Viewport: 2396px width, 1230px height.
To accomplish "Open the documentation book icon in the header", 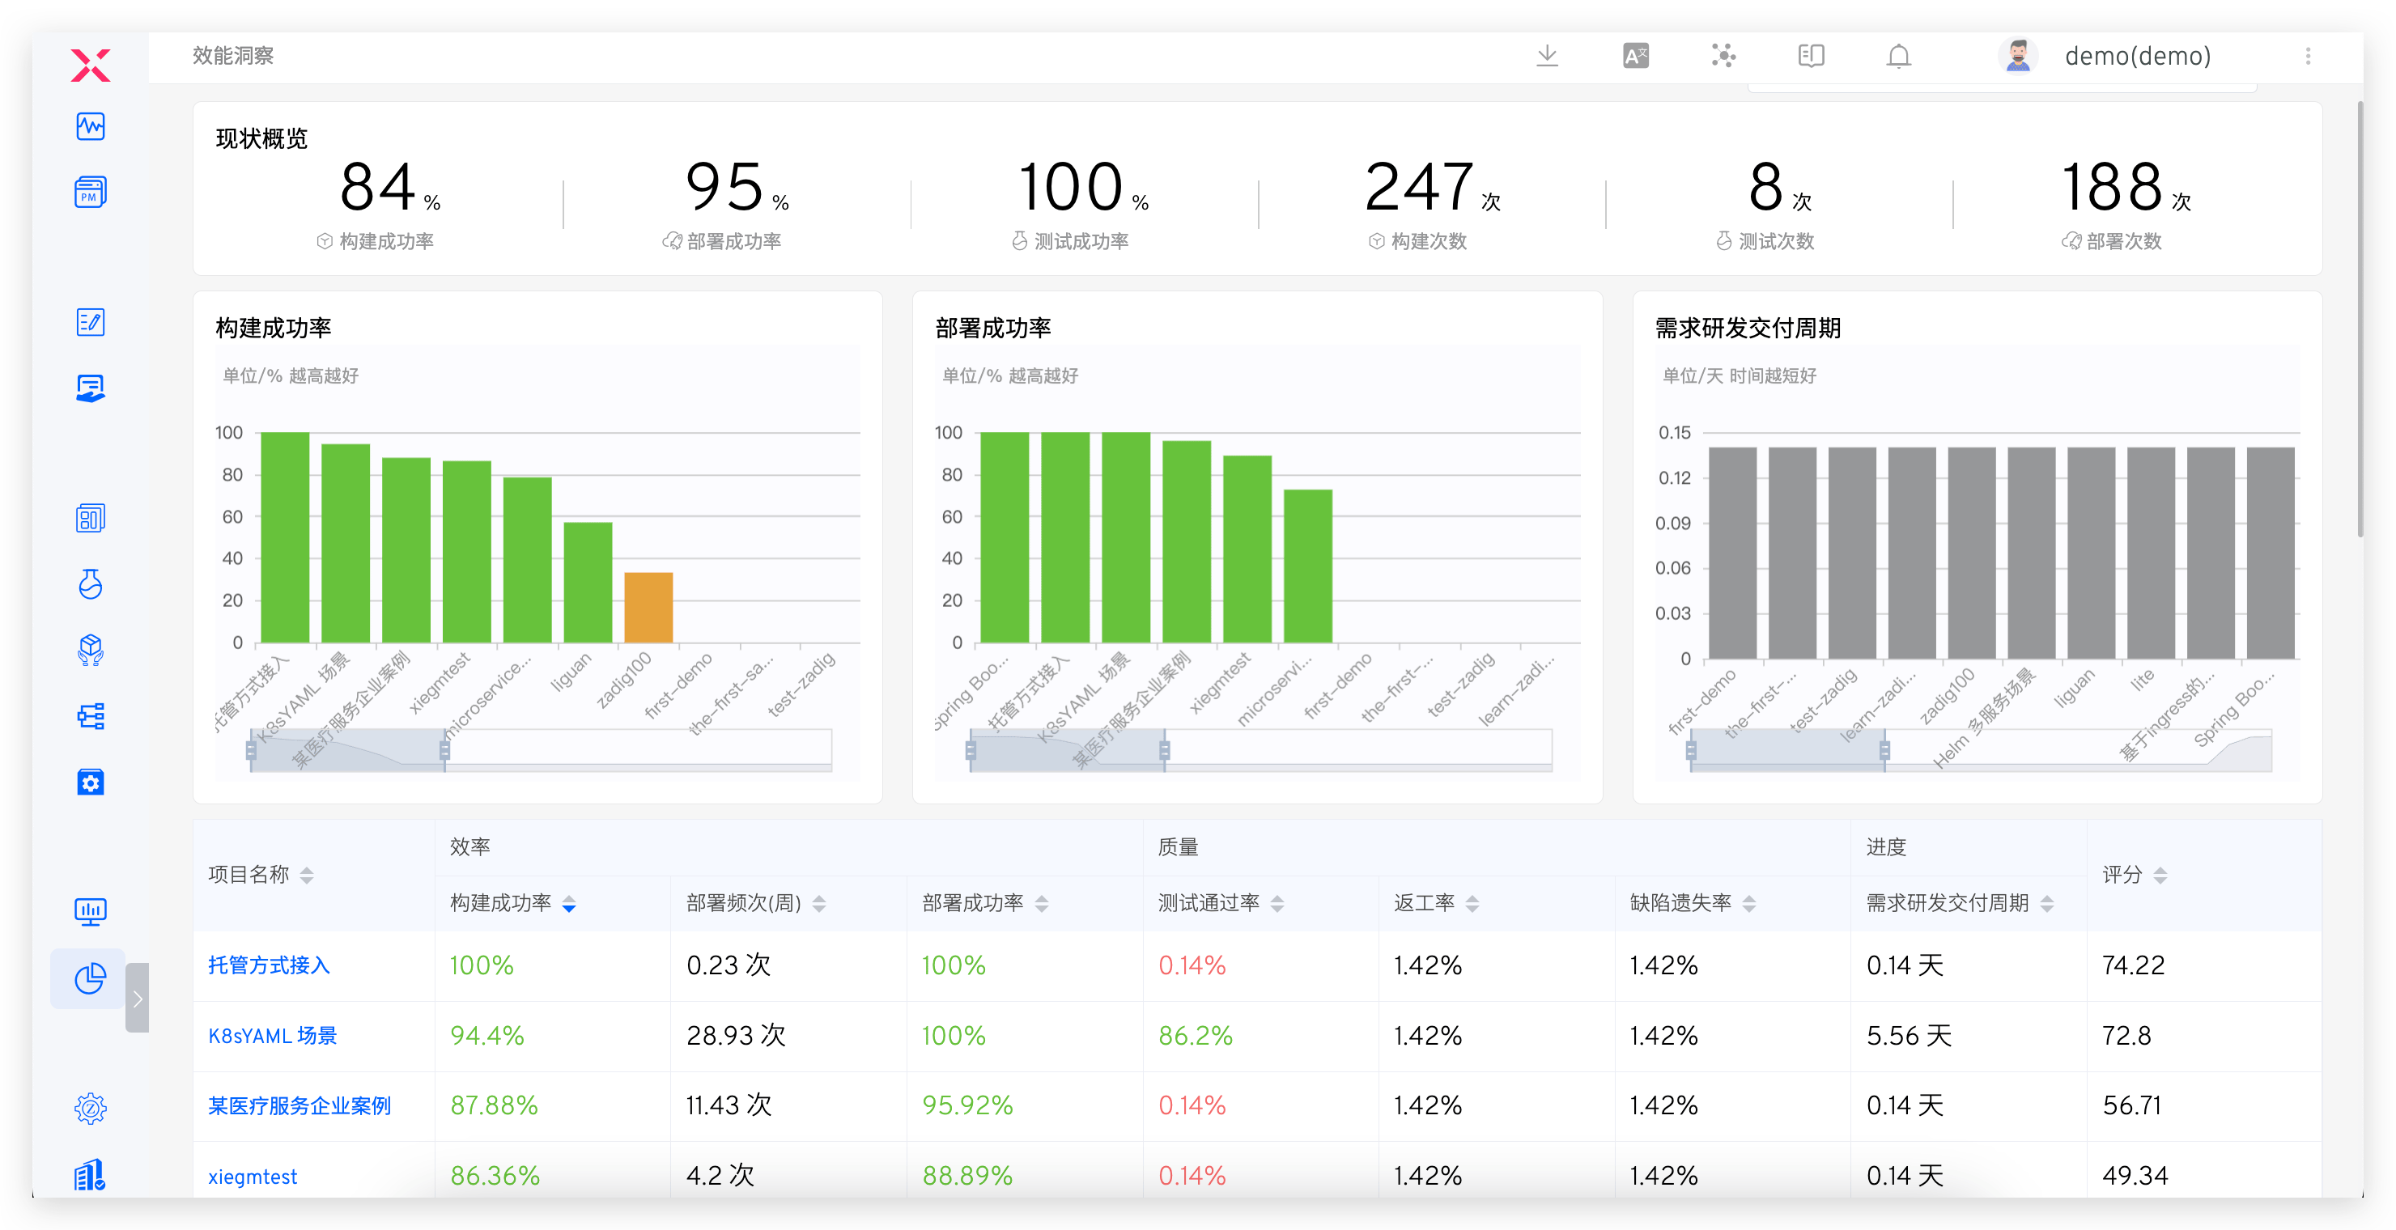I will (1811, 56).
